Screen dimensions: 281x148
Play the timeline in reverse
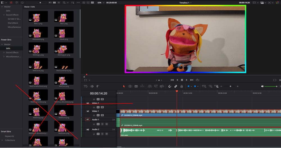click(177, 80)
